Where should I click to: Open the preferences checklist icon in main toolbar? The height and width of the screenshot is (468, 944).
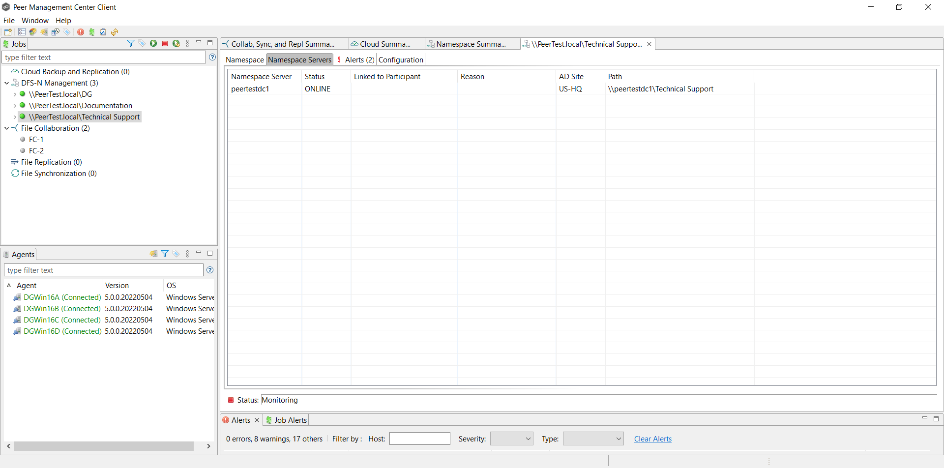pyautogui.click(x=22, y=32)
